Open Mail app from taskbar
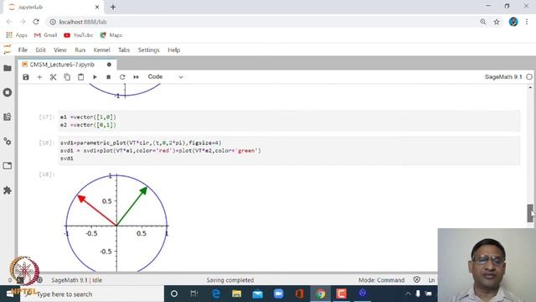Image resolution: width=536 pixels, height=302 pixels. tap(257, 294)
